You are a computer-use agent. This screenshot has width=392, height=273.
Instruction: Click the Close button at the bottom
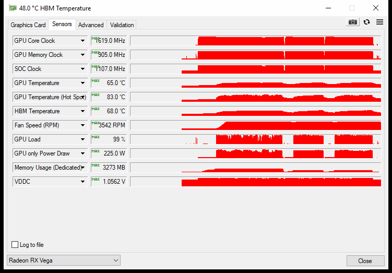[365, 261]
